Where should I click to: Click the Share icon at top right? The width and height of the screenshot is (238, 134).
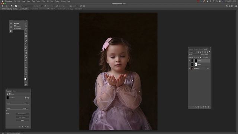(x=236, y=6)
